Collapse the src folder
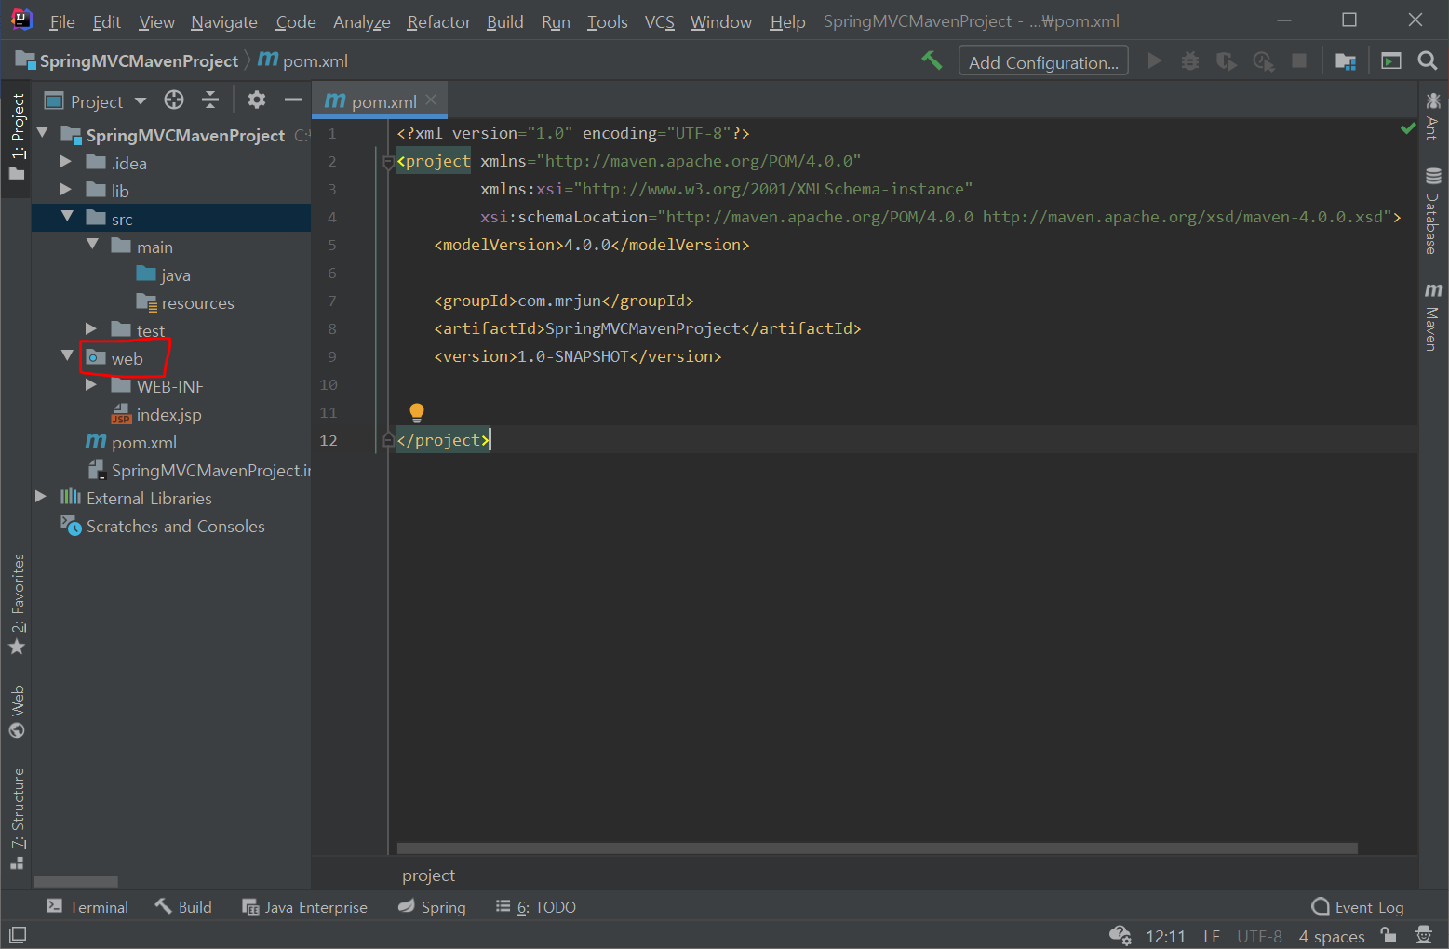This screenshot has height=949, width=1449. pos(67,216)
